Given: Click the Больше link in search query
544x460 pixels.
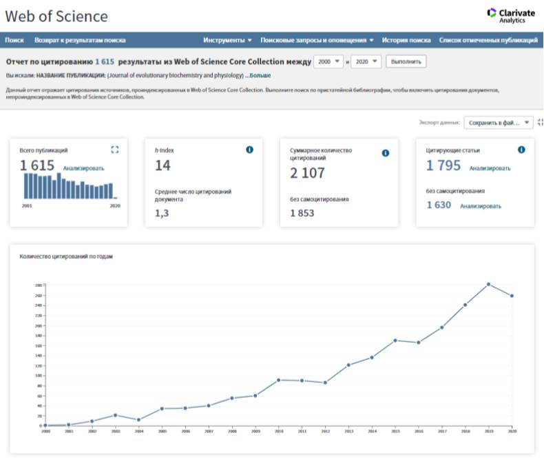Looking at the screenshot, I should click(260, 75).
